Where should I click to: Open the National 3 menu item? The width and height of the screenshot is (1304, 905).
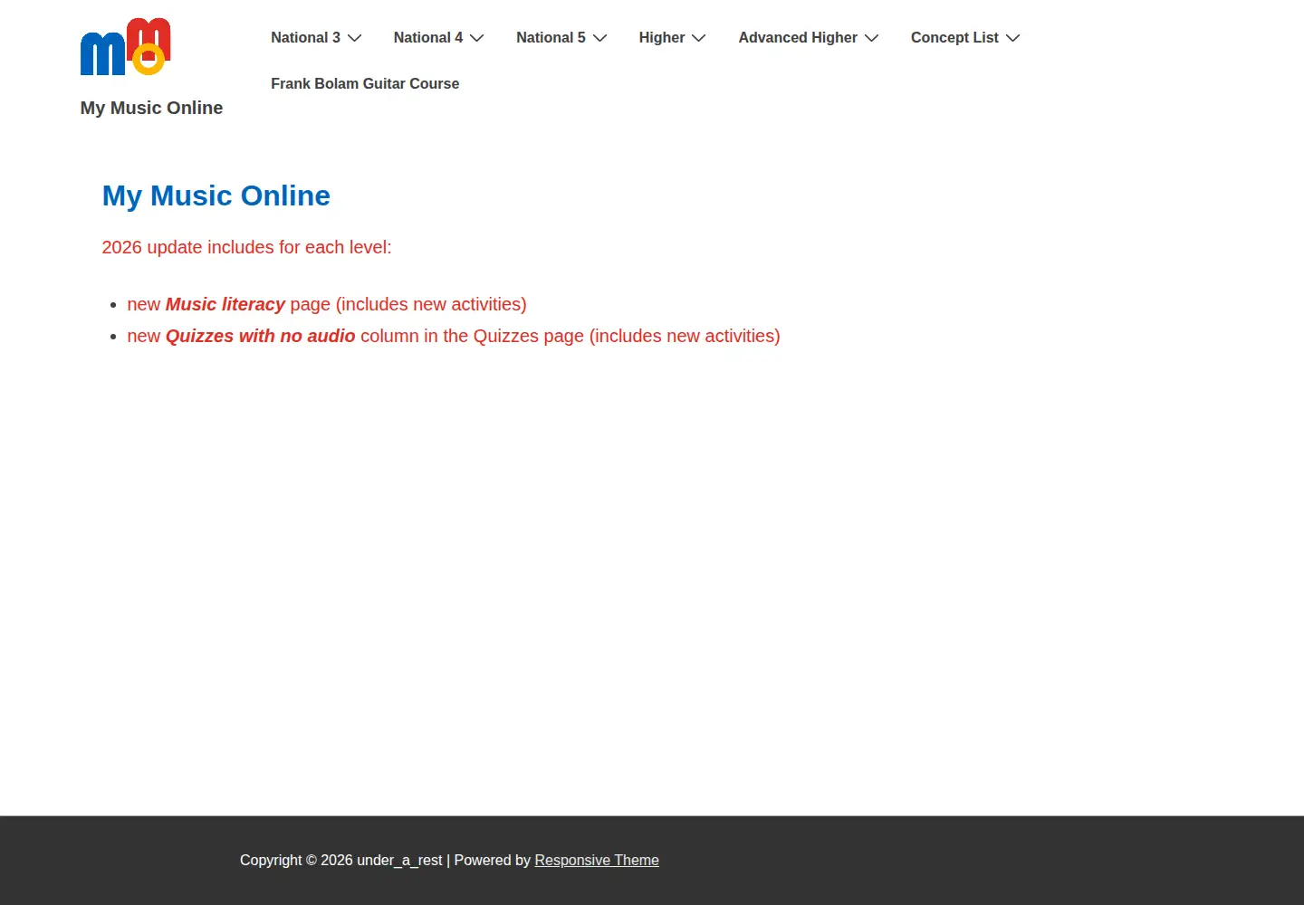coord(305,37)
